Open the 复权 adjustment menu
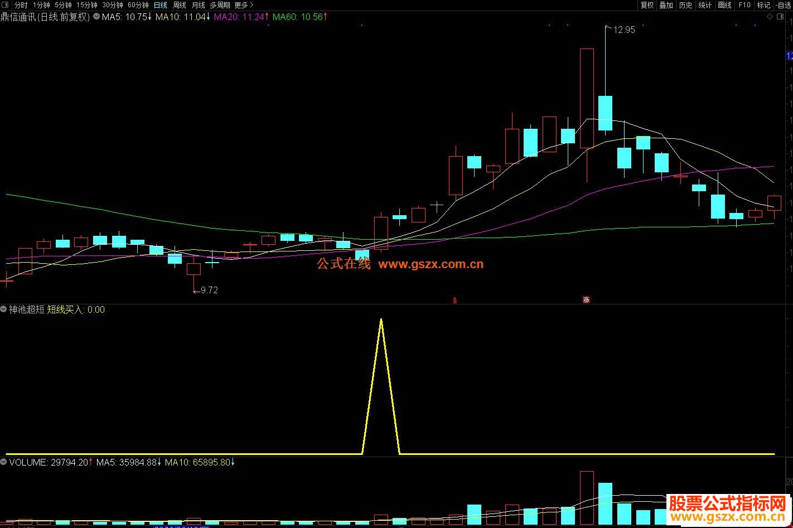 [647, 5]
